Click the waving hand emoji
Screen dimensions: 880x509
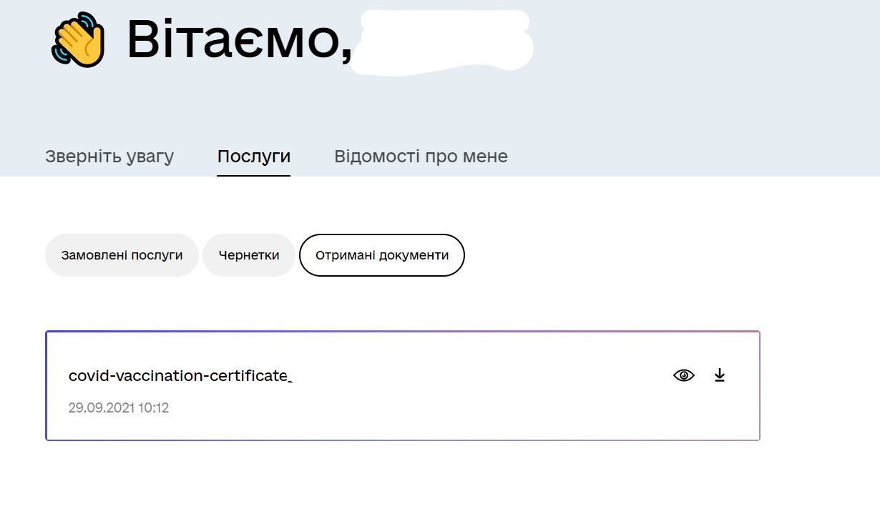[78, 39]
